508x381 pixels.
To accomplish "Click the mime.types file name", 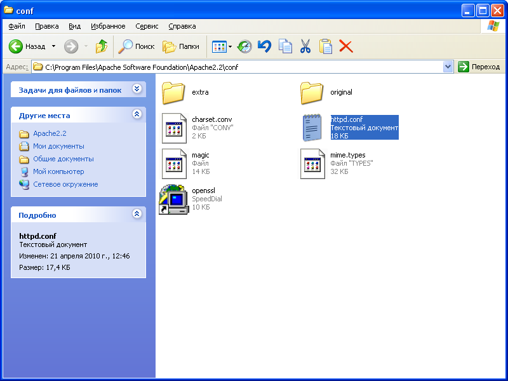I will pyautogui.click(x=347, y=155).
